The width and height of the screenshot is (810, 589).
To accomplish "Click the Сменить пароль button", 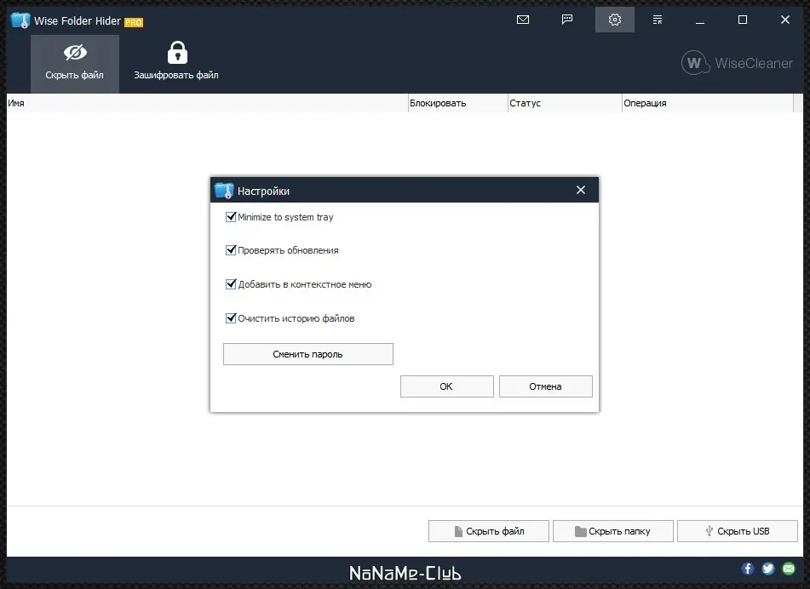I will [x=307, y=354].
